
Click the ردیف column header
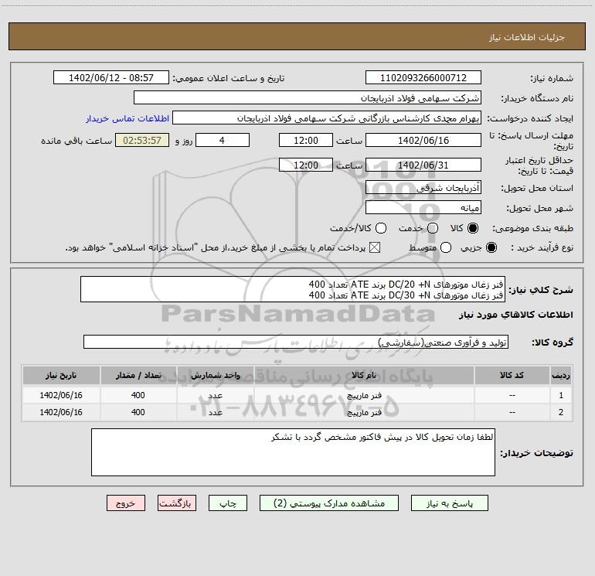tap(561, 375)
